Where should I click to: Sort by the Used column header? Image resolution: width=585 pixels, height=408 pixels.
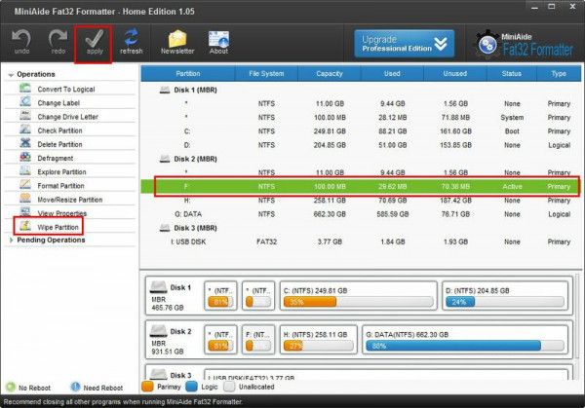(392, 73)
